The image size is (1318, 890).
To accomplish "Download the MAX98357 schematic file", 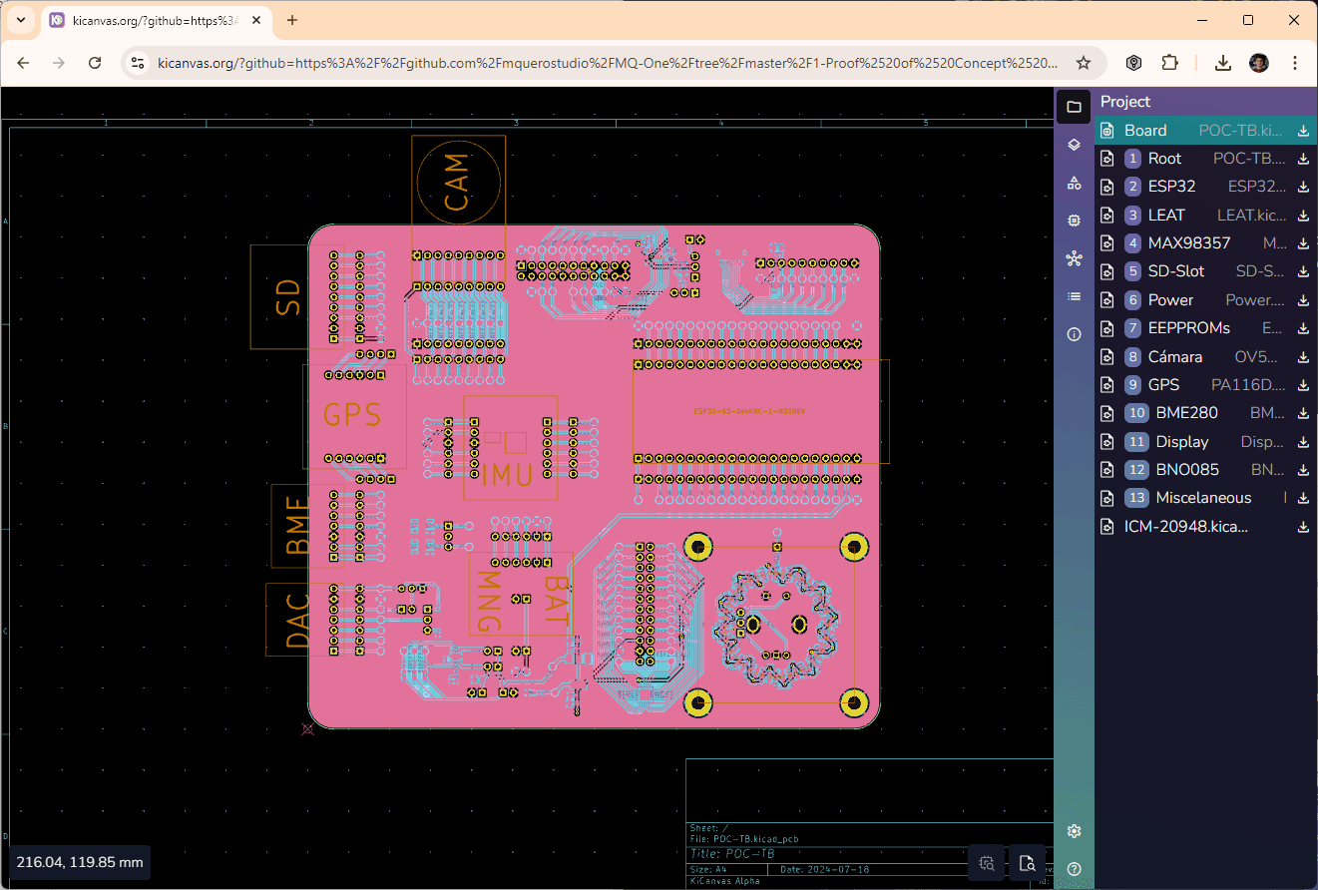I will point(1303,243).
